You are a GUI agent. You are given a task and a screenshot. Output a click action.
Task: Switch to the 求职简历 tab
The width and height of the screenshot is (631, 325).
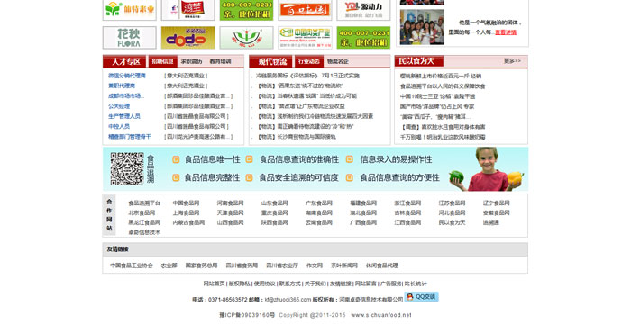click(x=191, y=61)
